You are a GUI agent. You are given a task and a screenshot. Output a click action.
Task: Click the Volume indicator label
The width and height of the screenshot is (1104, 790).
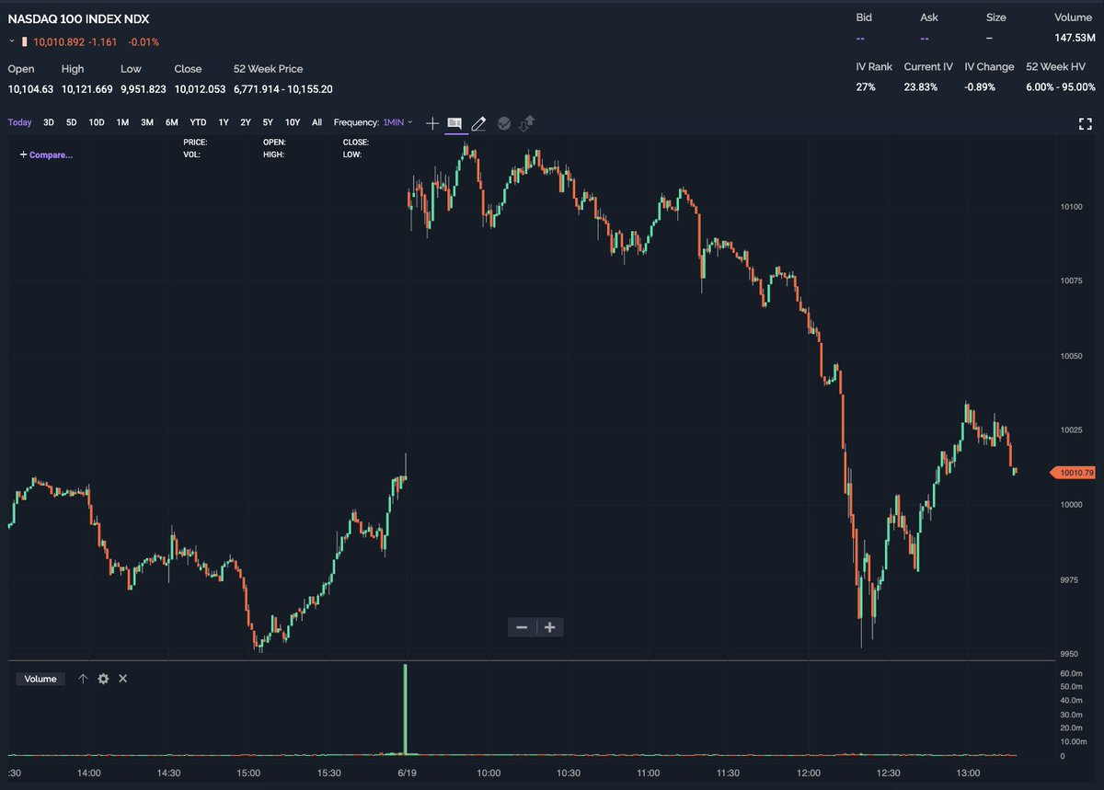tap(40, 679)
